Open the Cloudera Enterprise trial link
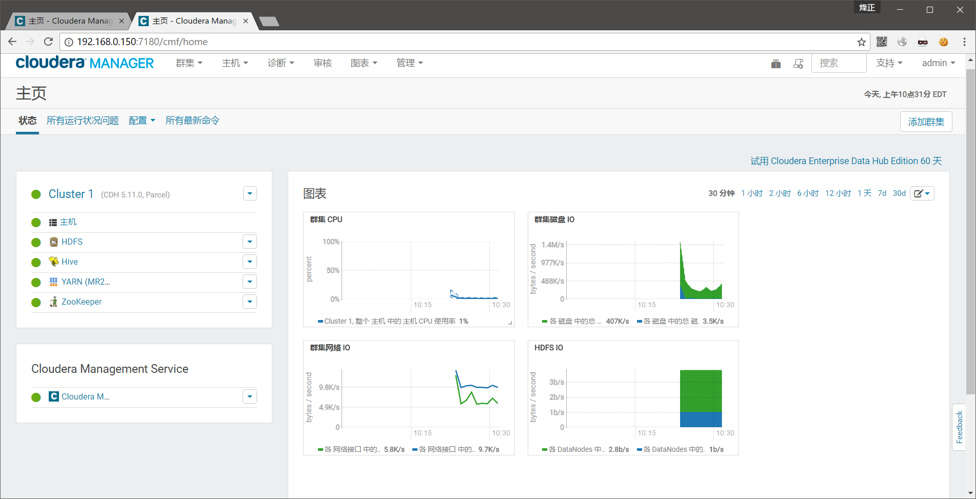Screen dimensions: 976x499 click(846, 161)
